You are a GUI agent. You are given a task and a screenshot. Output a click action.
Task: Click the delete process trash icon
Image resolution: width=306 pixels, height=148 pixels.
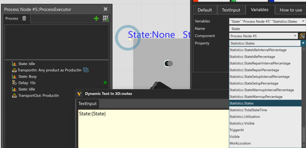[24, 18]
